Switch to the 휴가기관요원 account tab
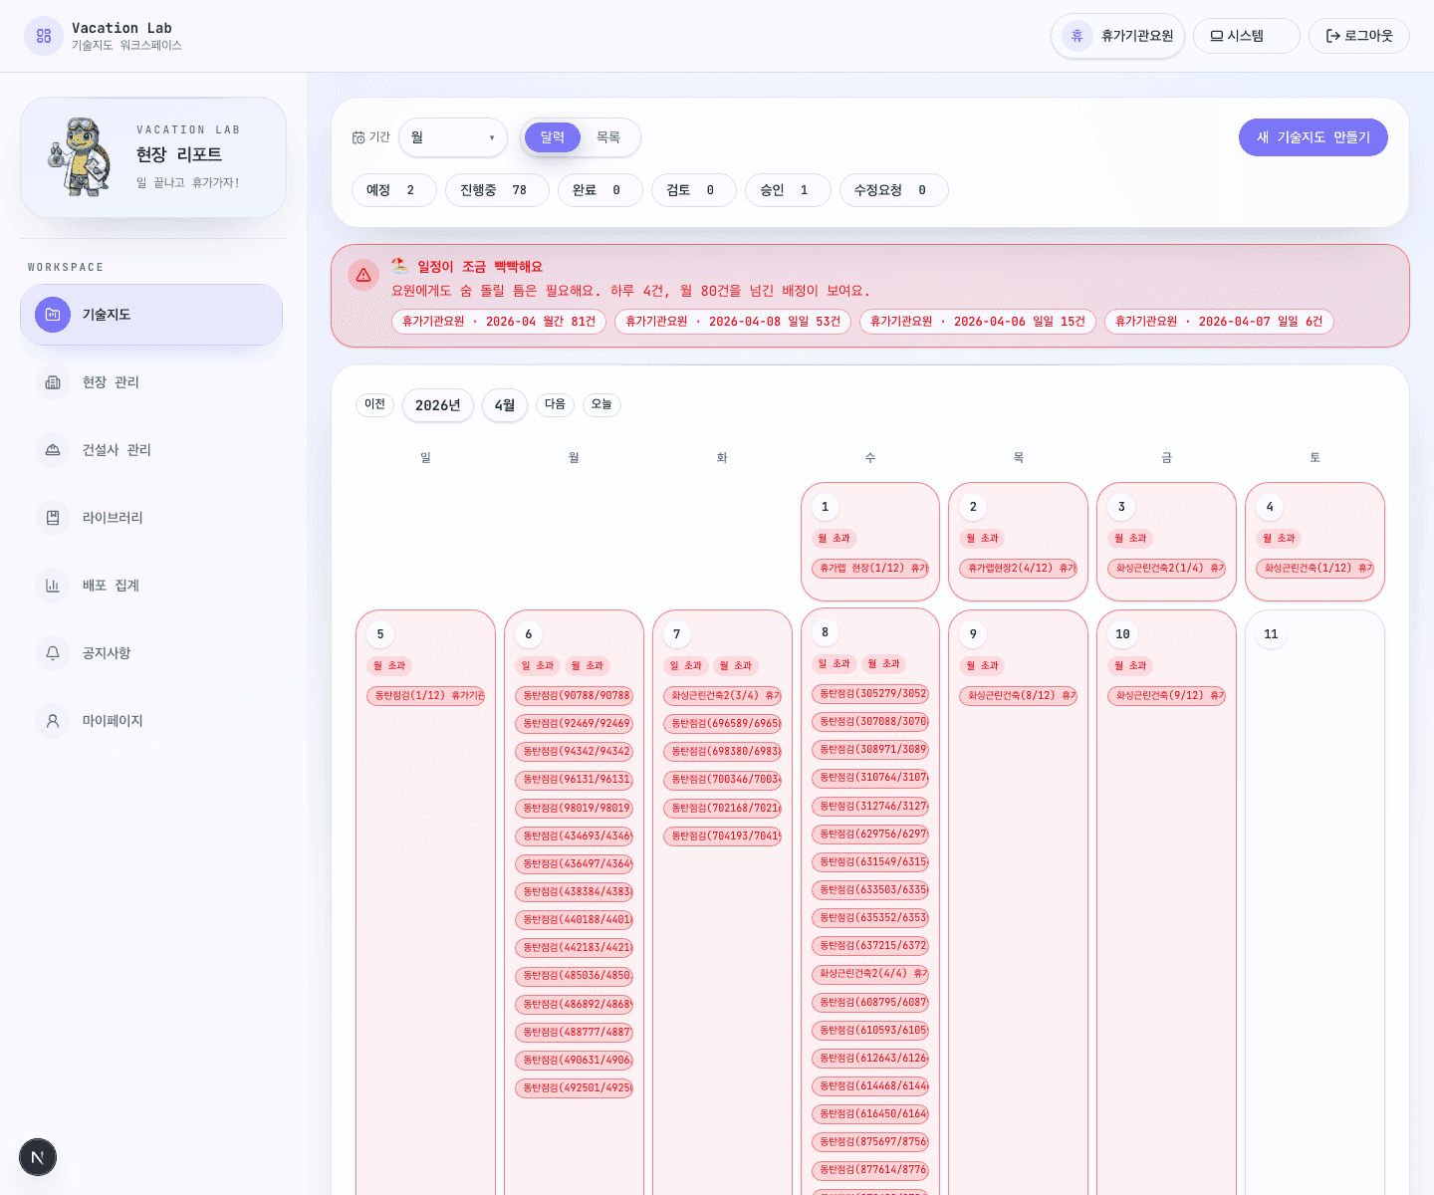 click(1116, 35)
